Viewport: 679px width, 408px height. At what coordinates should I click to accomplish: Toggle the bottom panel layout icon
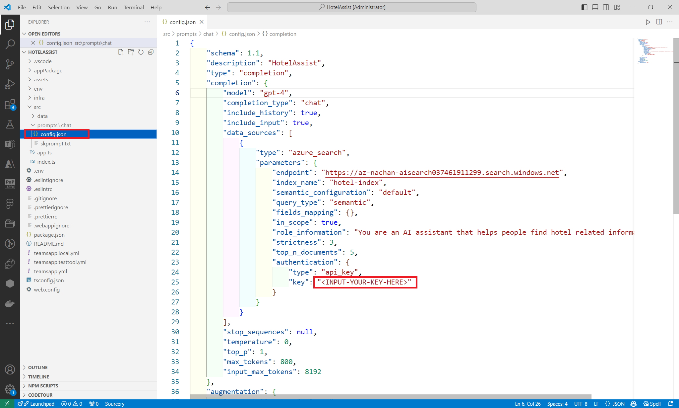(x=595, y=7)
